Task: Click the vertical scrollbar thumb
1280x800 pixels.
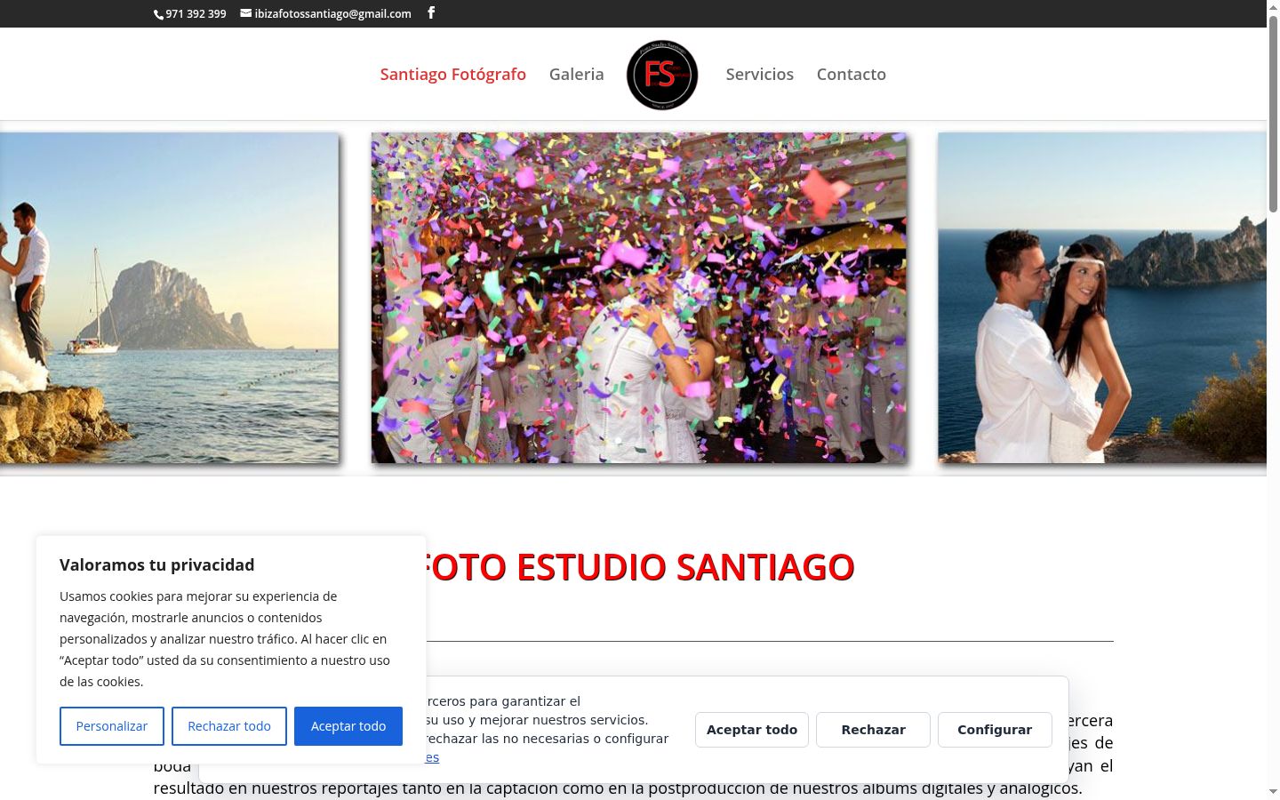Action: 1273,114
